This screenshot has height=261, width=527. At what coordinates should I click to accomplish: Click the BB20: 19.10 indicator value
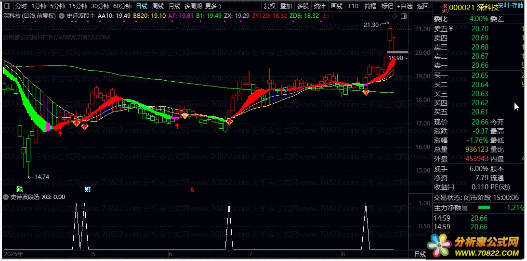[149, 16]
